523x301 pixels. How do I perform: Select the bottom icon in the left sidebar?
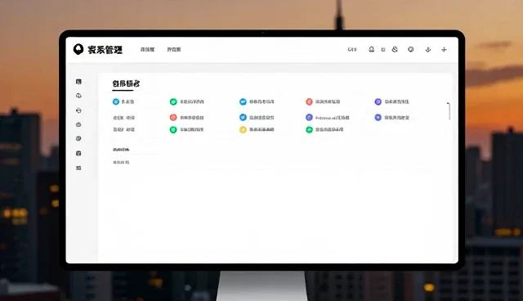pos(78,168)
